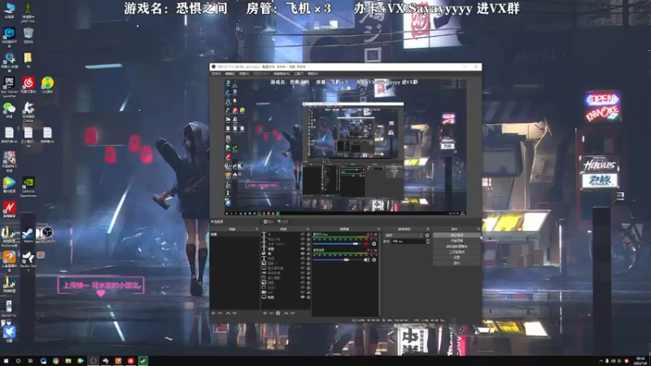This screenshot has width=651, height=366.
Task: Click the duration stepper arrows in Scene Transitions
Action: 428,241
